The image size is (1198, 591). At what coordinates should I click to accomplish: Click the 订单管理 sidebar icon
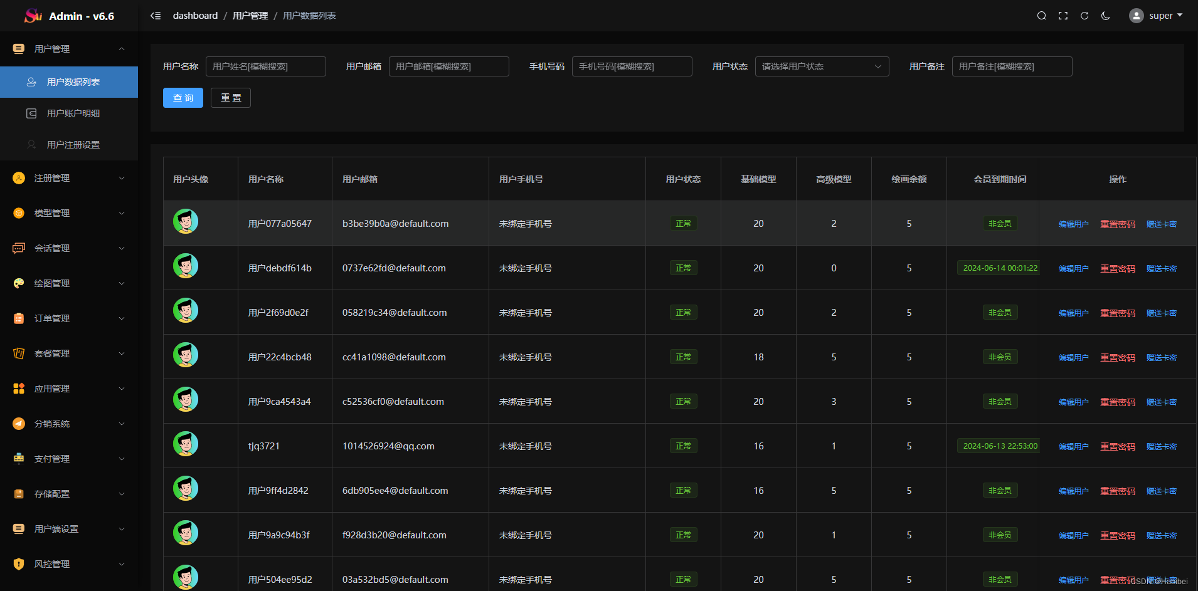tap(19, 318)
